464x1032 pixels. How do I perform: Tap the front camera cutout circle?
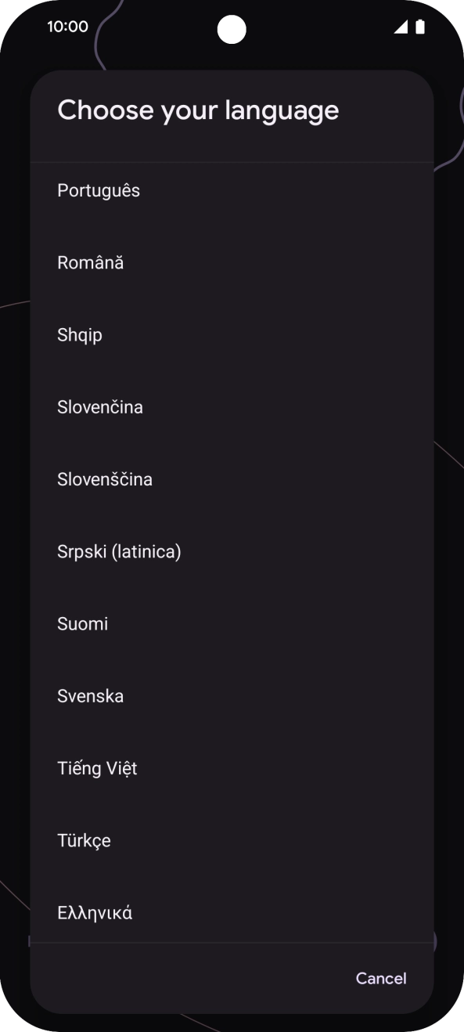(232, 30)
